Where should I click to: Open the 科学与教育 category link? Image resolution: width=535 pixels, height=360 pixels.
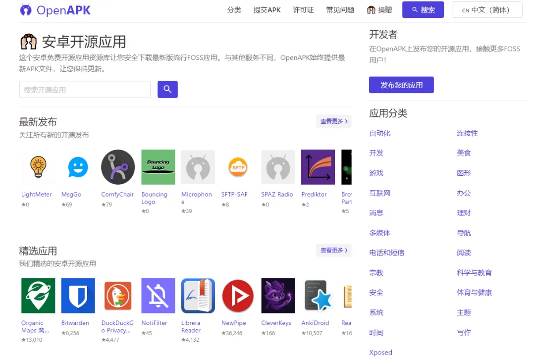click(474, 273)
